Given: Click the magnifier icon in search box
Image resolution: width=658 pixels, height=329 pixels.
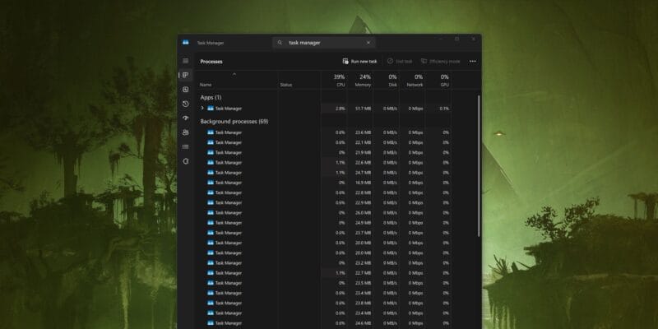Looking at the screenshot, I should 280,43.
